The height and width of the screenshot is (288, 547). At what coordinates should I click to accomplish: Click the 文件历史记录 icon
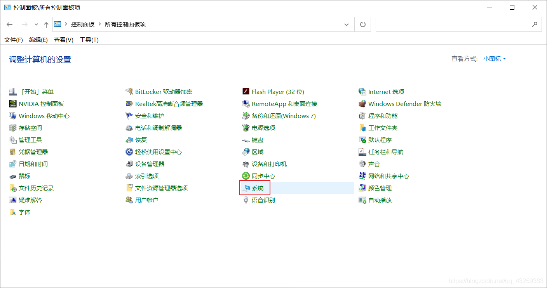point(13,188)
